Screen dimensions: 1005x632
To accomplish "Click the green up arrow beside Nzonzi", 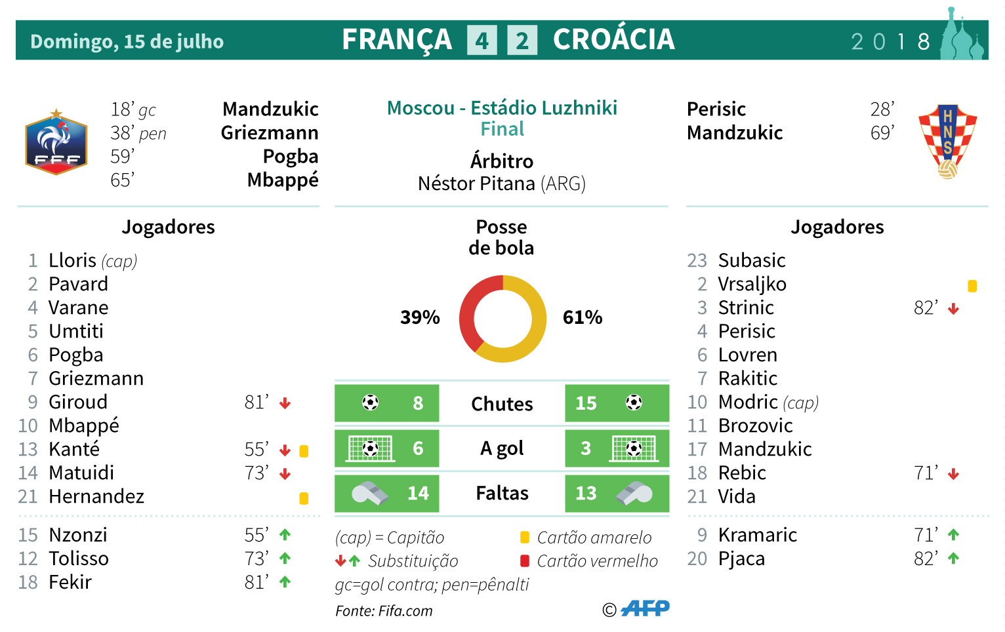I will coord(285,535).
